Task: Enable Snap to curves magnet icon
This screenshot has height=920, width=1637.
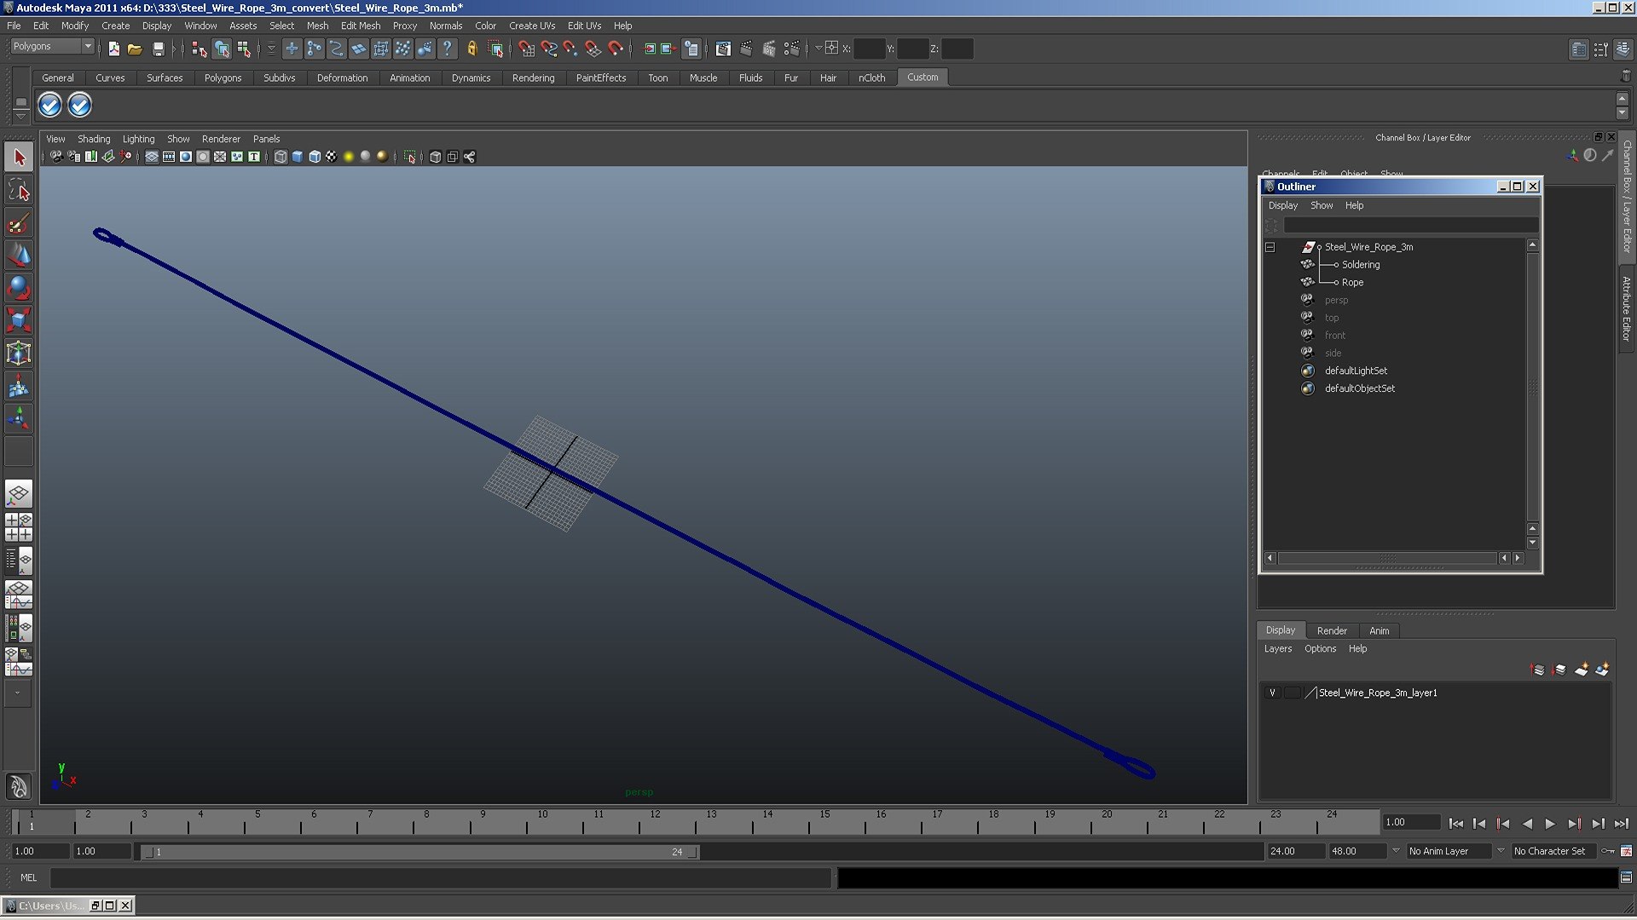Action: (548, 49)
